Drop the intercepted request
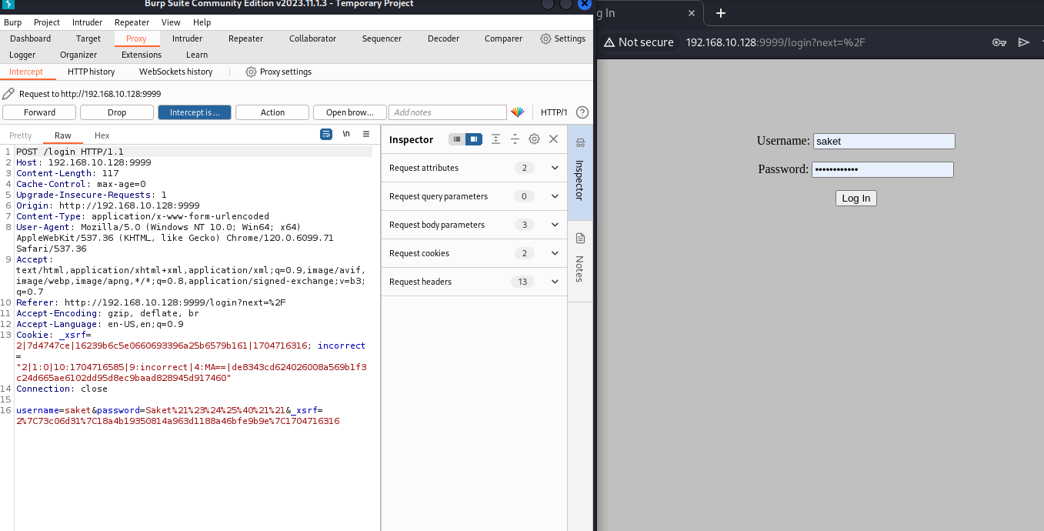The image size is (1044, 531). [x=117, y=112]
